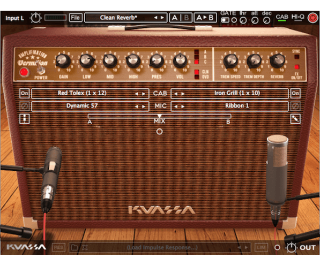This screenshot has height=266, width=320.
Task: Click the RES button at bottom
Action: point(58,248)
